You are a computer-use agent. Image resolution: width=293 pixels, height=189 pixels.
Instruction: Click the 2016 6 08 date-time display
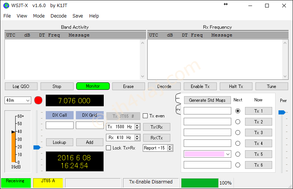coord(75,161)
